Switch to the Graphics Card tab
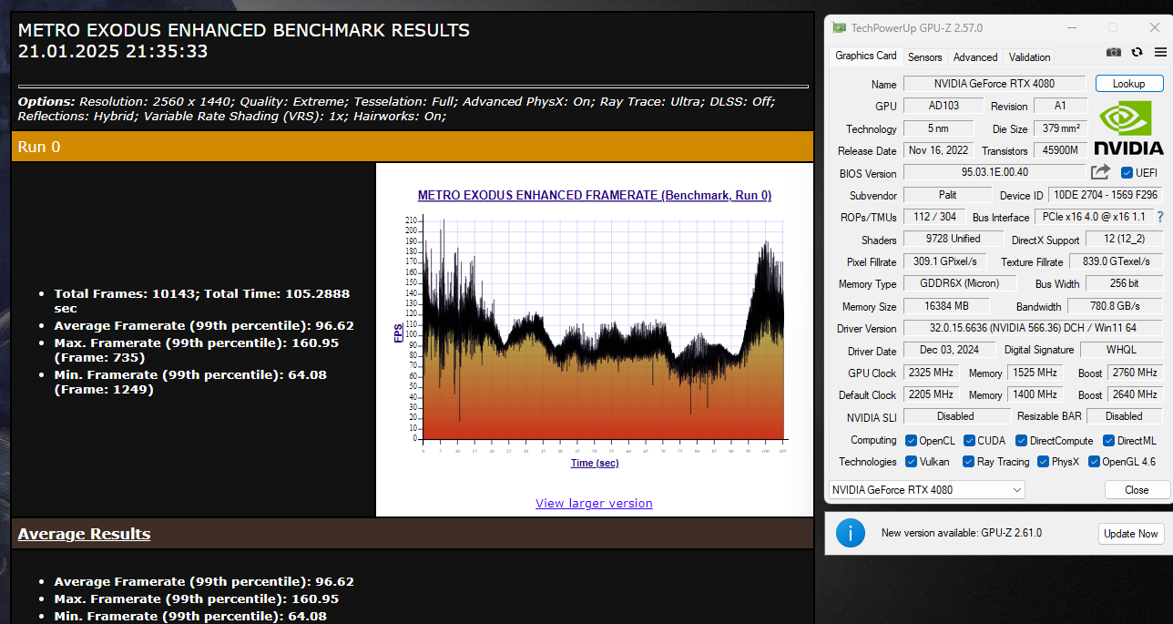The height and width of the screenshot is (624, 1173). (x=865, y=56)
